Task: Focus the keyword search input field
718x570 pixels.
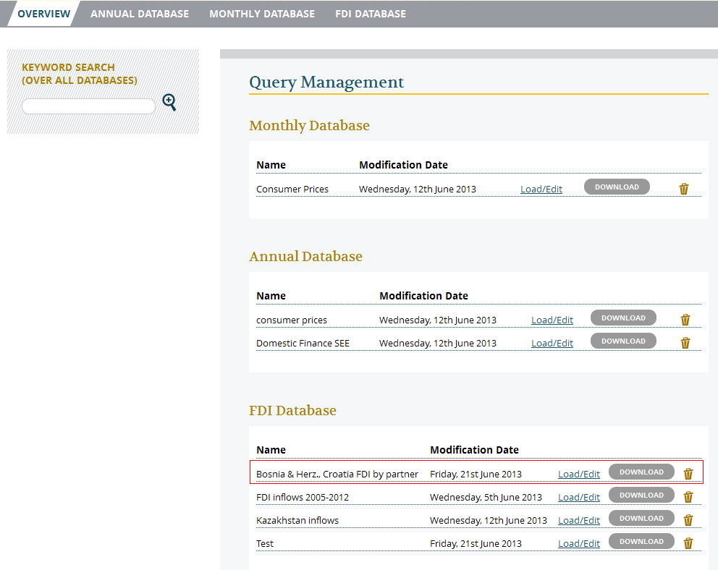Action: (88, 106)
